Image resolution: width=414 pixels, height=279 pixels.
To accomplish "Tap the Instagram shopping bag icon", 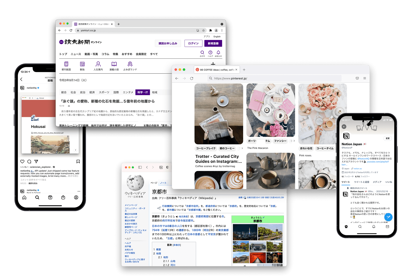I will click(63, 198).
